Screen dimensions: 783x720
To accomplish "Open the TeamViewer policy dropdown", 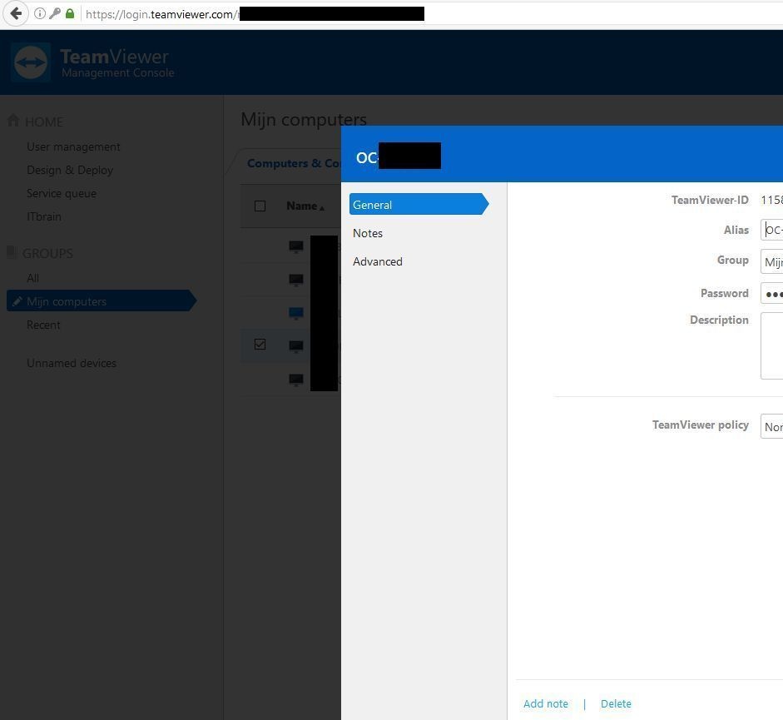I will coord(771,426).
